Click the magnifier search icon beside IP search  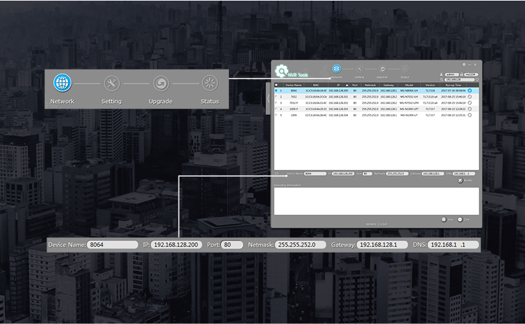(442, 80)
